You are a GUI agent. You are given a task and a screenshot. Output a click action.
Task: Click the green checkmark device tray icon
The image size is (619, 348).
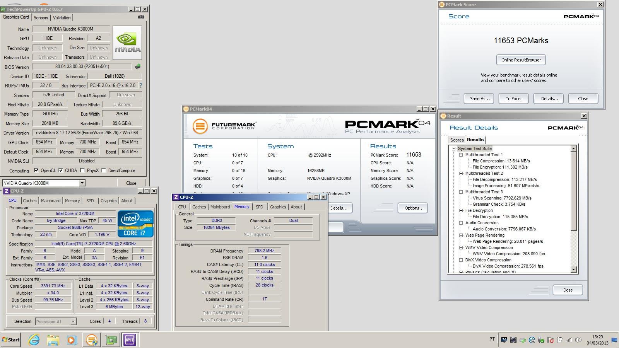523,340
